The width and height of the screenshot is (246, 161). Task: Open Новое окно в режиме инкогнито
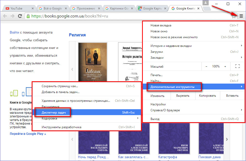(x=194, y=37)
